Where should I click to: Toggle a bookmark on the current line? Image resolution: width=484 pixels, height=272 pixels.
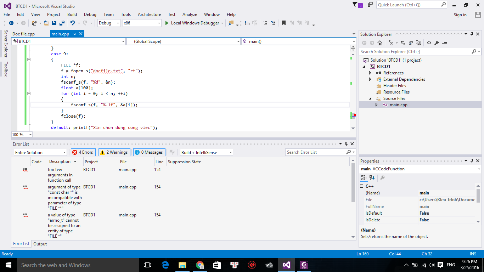(x=283, y=23)
